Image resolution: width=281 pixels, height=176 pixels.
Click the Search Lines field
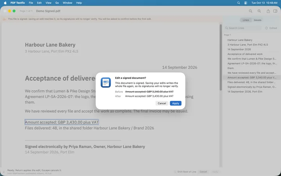pos(243,28)
